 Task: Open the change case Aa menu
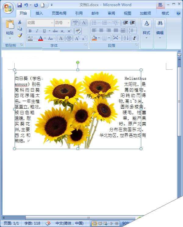click(x=51, y=38)
